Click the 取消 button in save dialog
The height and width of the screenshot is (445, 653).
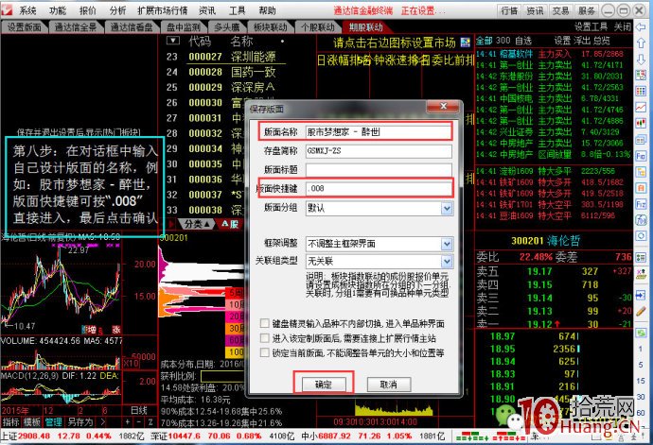pyautogui.click(x=389, y=385)
